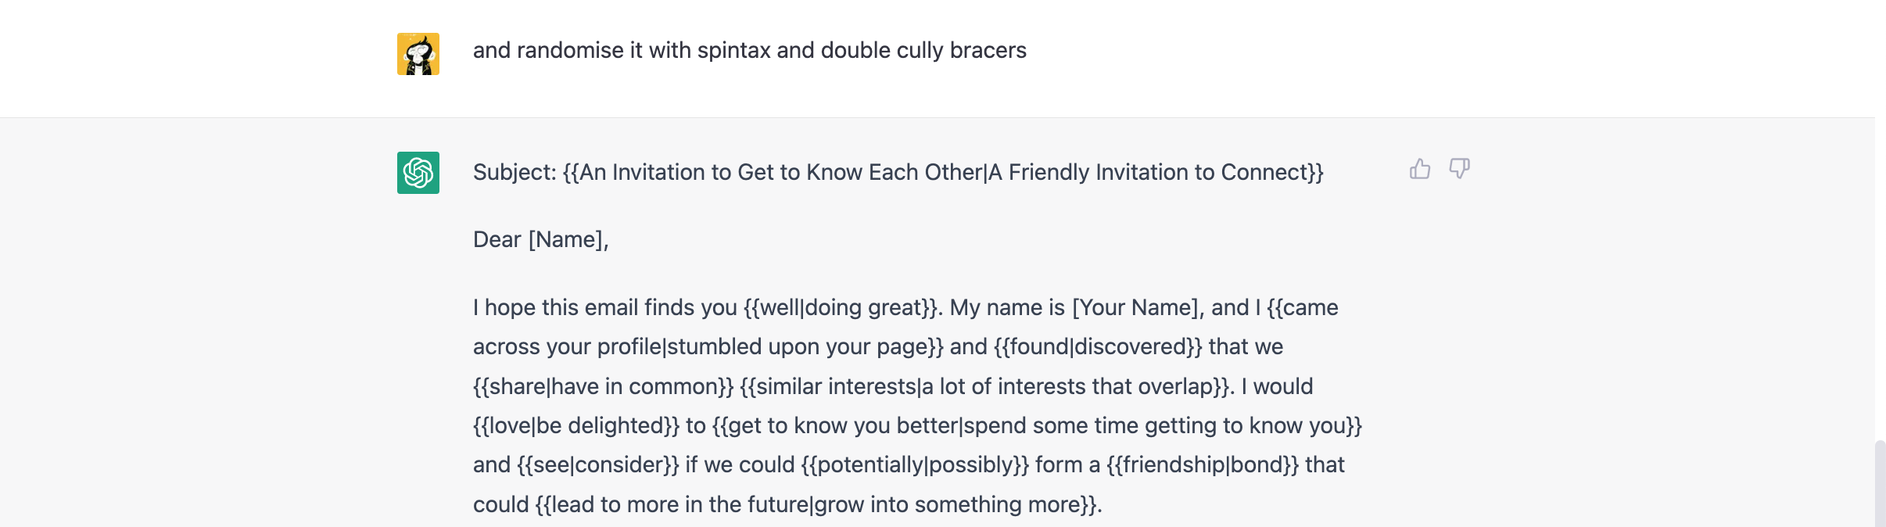The width and height of the screenshot is (1886, 527).
Task: Click the "{{see|consider}}" spintax text
Action: pos(597,465)
